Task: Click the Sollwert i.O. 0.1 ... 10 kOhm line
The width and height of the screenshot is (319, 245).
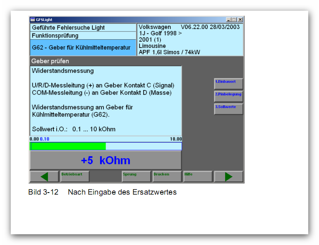Action: point(74,129)
